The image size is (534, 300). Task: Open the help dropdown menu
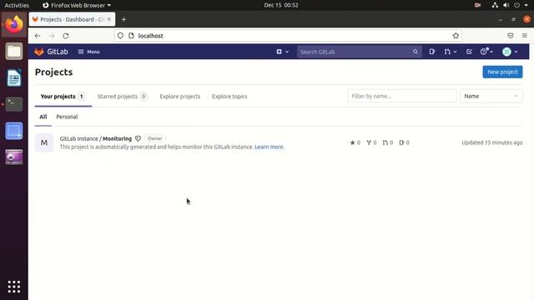click(486, 52)
